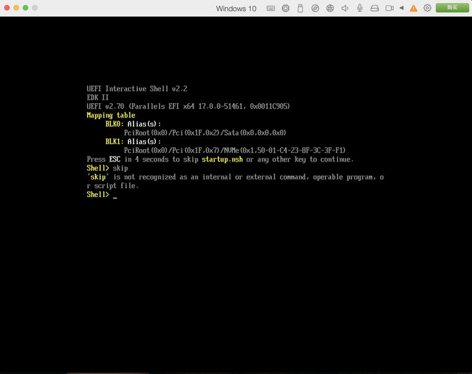The width and height of the screenshot is (472, 374).
Task: Click the yellow minimize window button
Action: click(16, 8)
